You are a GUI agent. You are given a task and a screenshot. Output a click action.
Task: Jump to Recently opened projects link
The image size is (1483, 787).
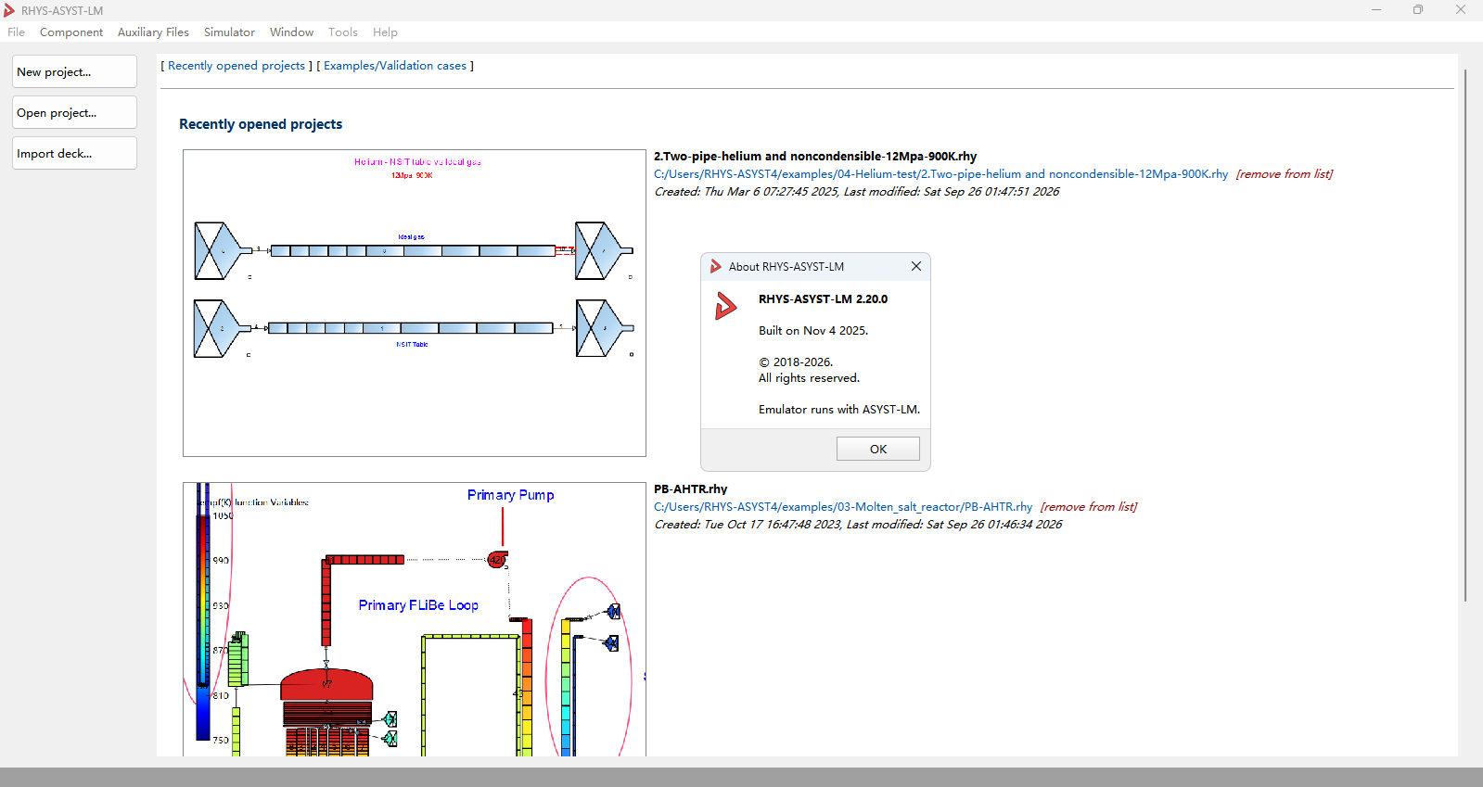point(237,66)
